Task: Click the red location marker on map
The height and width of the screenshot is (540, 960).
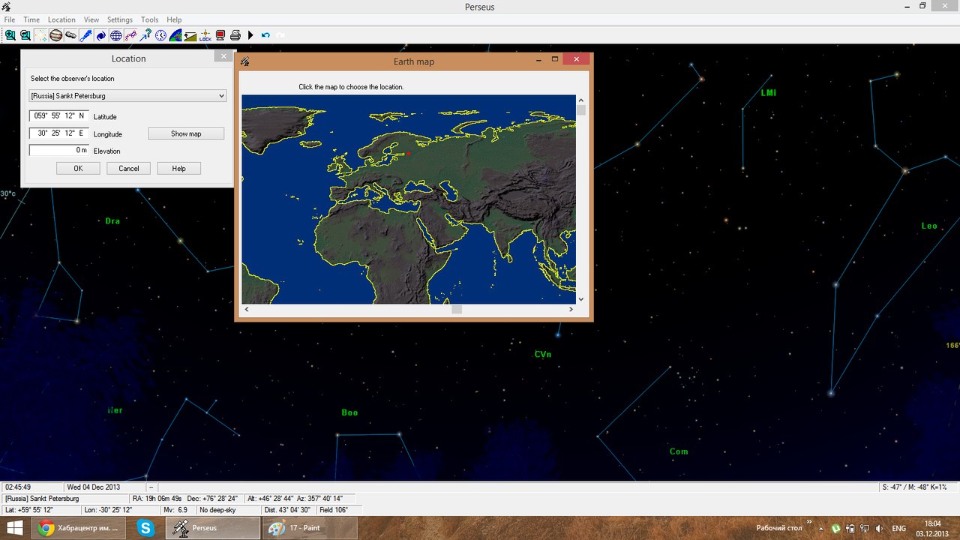Action: (409, 153)
